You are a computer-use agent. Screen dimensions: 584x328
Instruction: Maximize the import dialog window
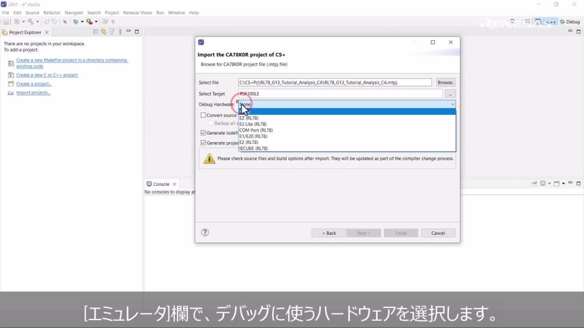pyautogui.click(x=433, y=43)
